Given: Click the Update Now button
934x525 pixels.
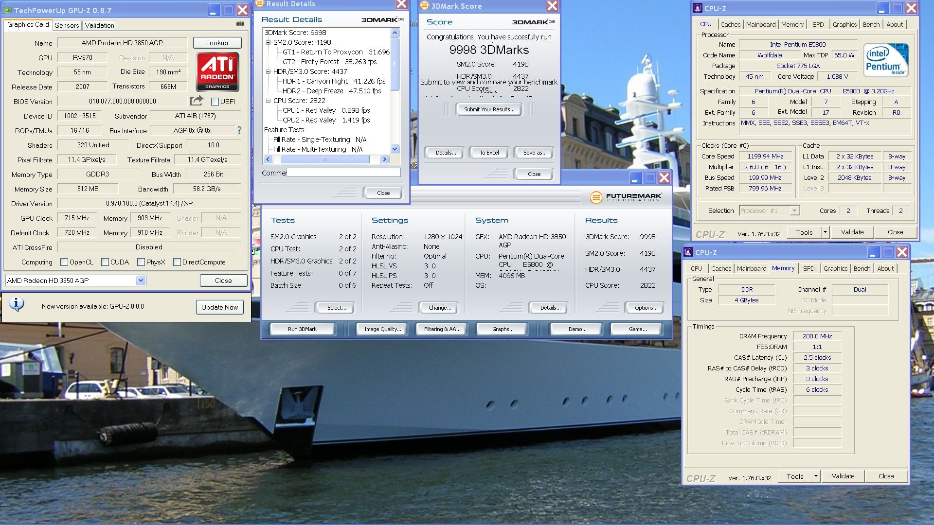Looking at the screenshot, I should tap(219, 307).
